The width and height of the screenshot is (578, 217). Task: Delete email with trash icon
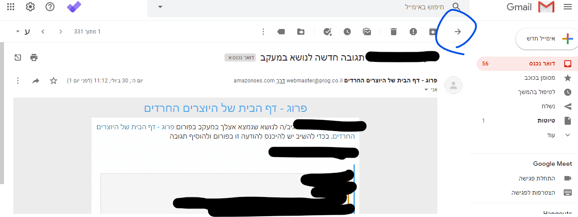coord(393,32)
